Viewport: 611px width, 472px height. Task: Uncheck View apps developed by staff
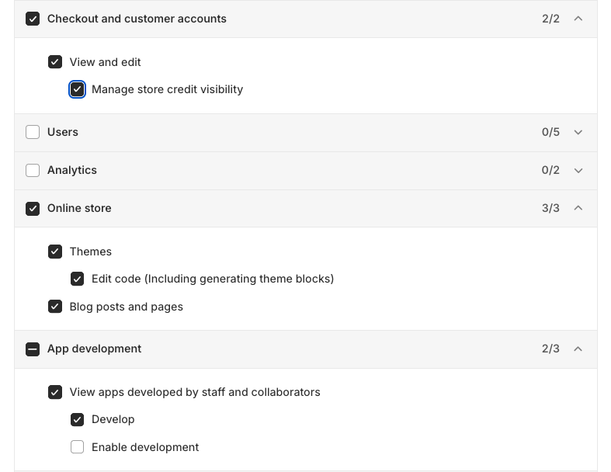55,392
